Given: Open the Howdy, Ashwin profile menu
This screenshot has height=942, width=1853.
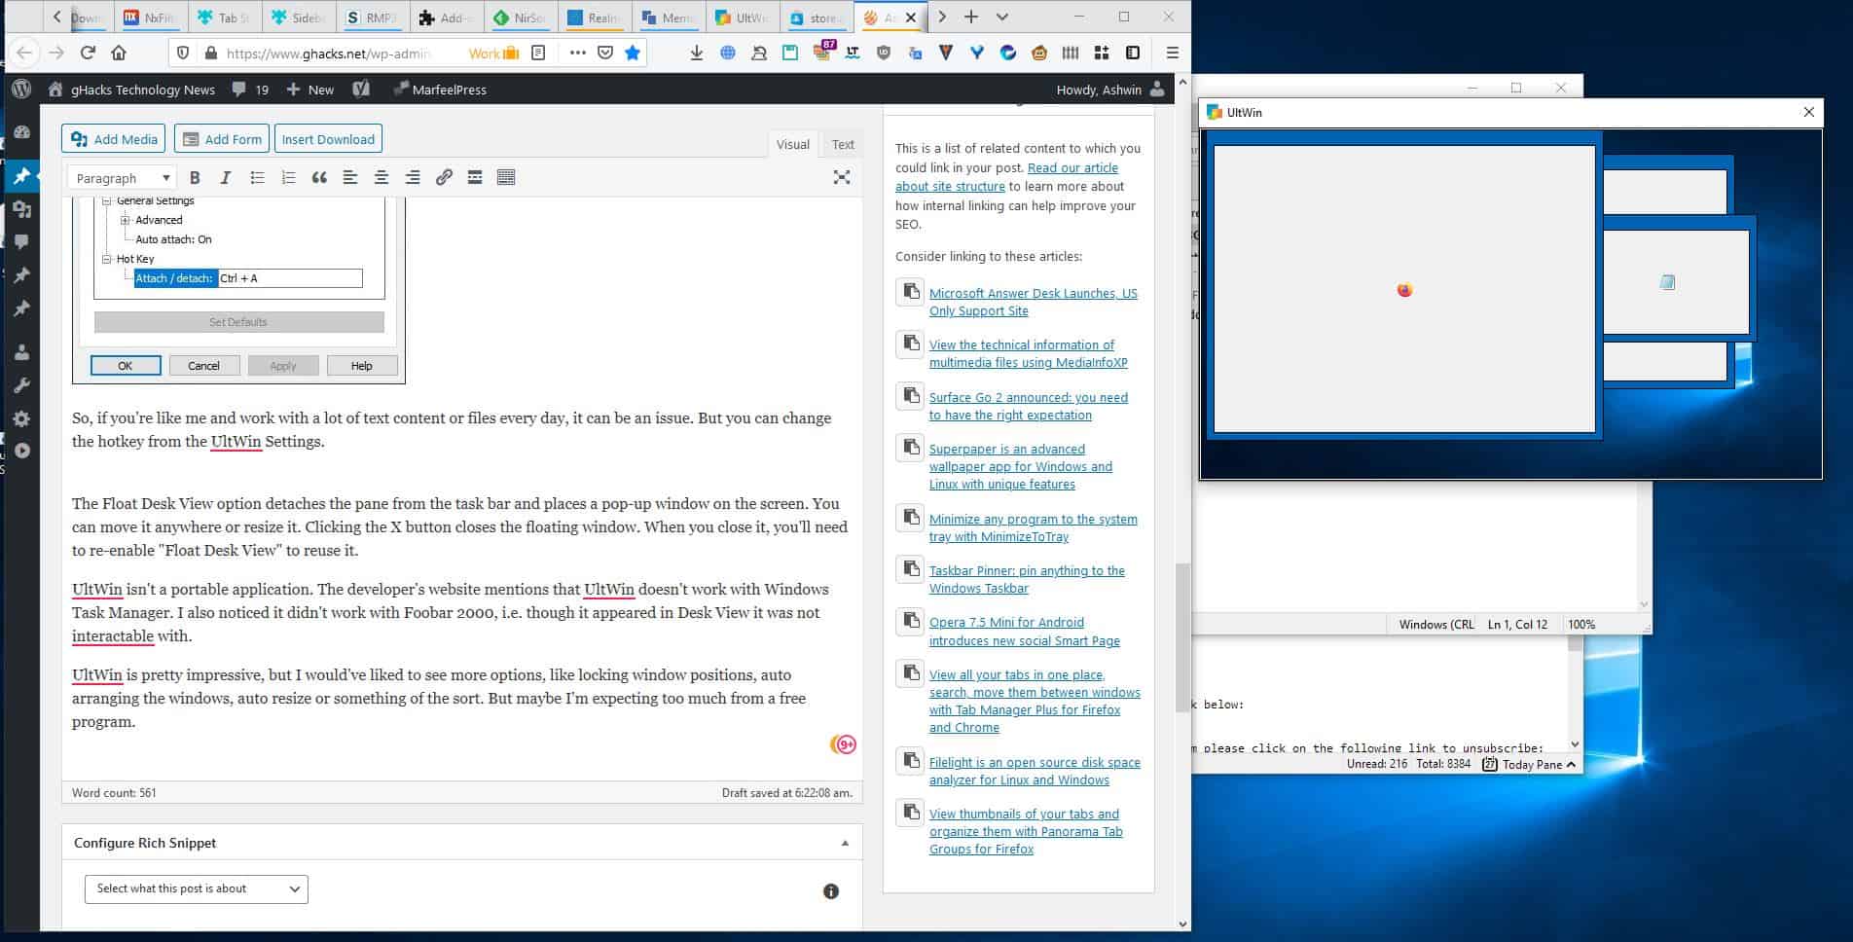Looking at the screenshot, I should coord(1110,90).
